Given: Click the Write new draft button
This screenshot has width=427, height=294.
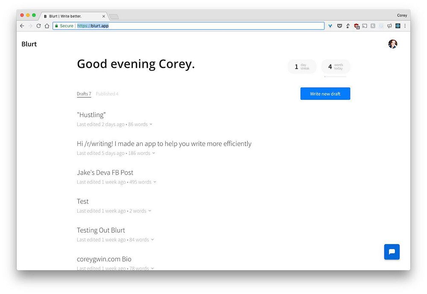Looking at the screenshot, I should 325,94.
